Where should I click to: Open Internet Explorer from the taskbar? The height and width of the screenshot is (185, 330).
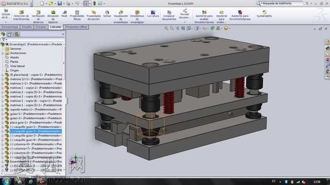point(31,181)
